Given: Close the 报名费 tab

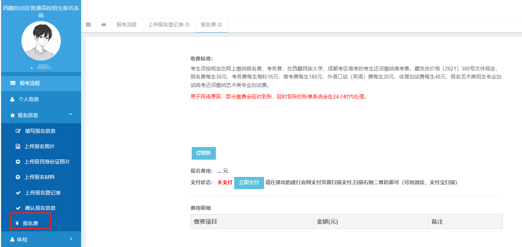Looking at the screenshot, I should coord(220,25).
